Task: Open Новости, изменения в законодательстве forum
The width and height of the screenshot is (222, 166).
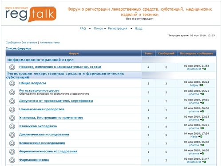Action: (60, 67)
